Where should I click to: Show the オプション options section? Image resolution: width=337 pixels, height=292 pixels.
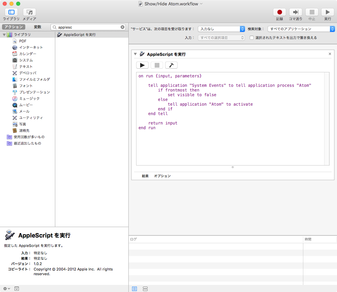(x=162, y=176)
